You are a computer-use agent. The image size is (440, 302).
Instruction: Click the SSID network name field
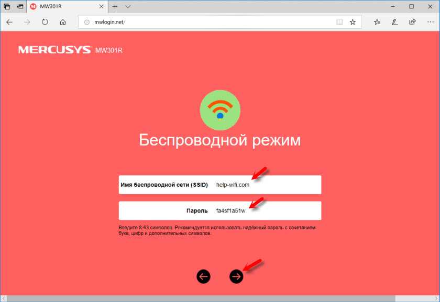coord(220,185)
